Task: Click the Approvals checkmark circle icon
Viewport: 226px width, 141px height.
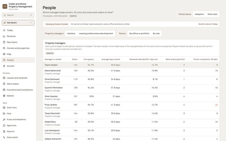Action: pyautogui.click(x=4, y=125)
